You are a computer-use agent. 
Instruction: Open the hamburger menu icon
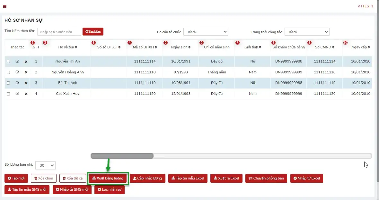(4, 6)
